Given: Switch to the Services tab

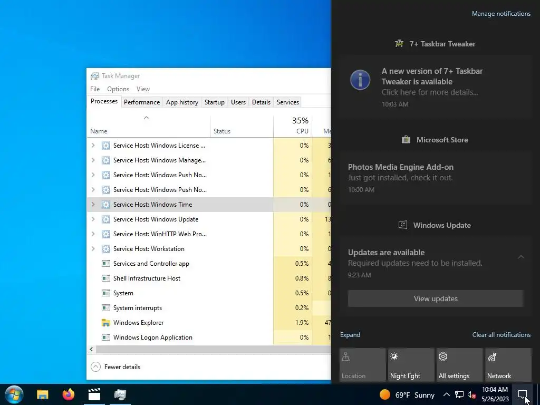Looking at the screenshot, I should click(288, 102).
